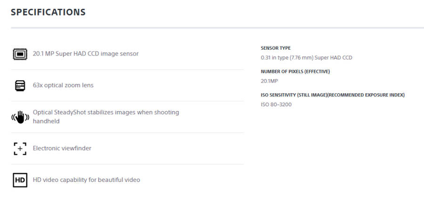Click the ISO SENSITIVITY label
The width and height of the screenshot is (424, 200).
332,95
